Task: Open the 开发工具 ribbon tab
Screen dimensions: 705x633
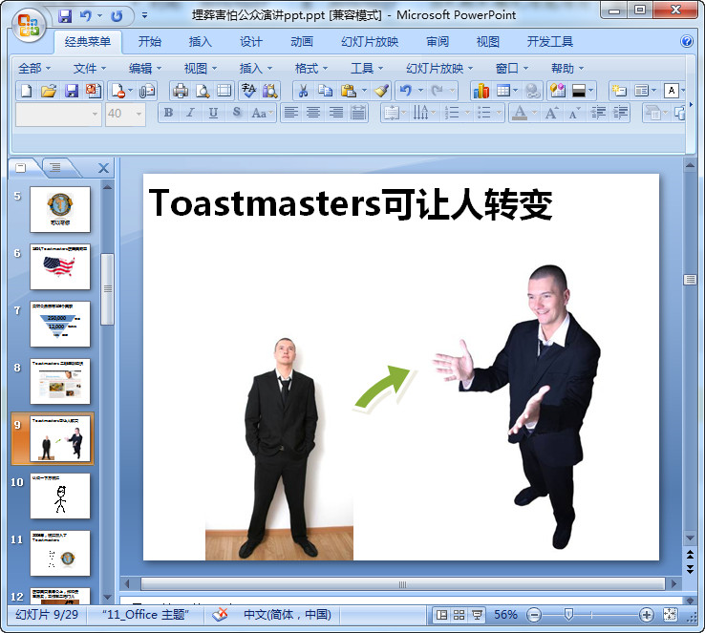Action: (550, 42)
